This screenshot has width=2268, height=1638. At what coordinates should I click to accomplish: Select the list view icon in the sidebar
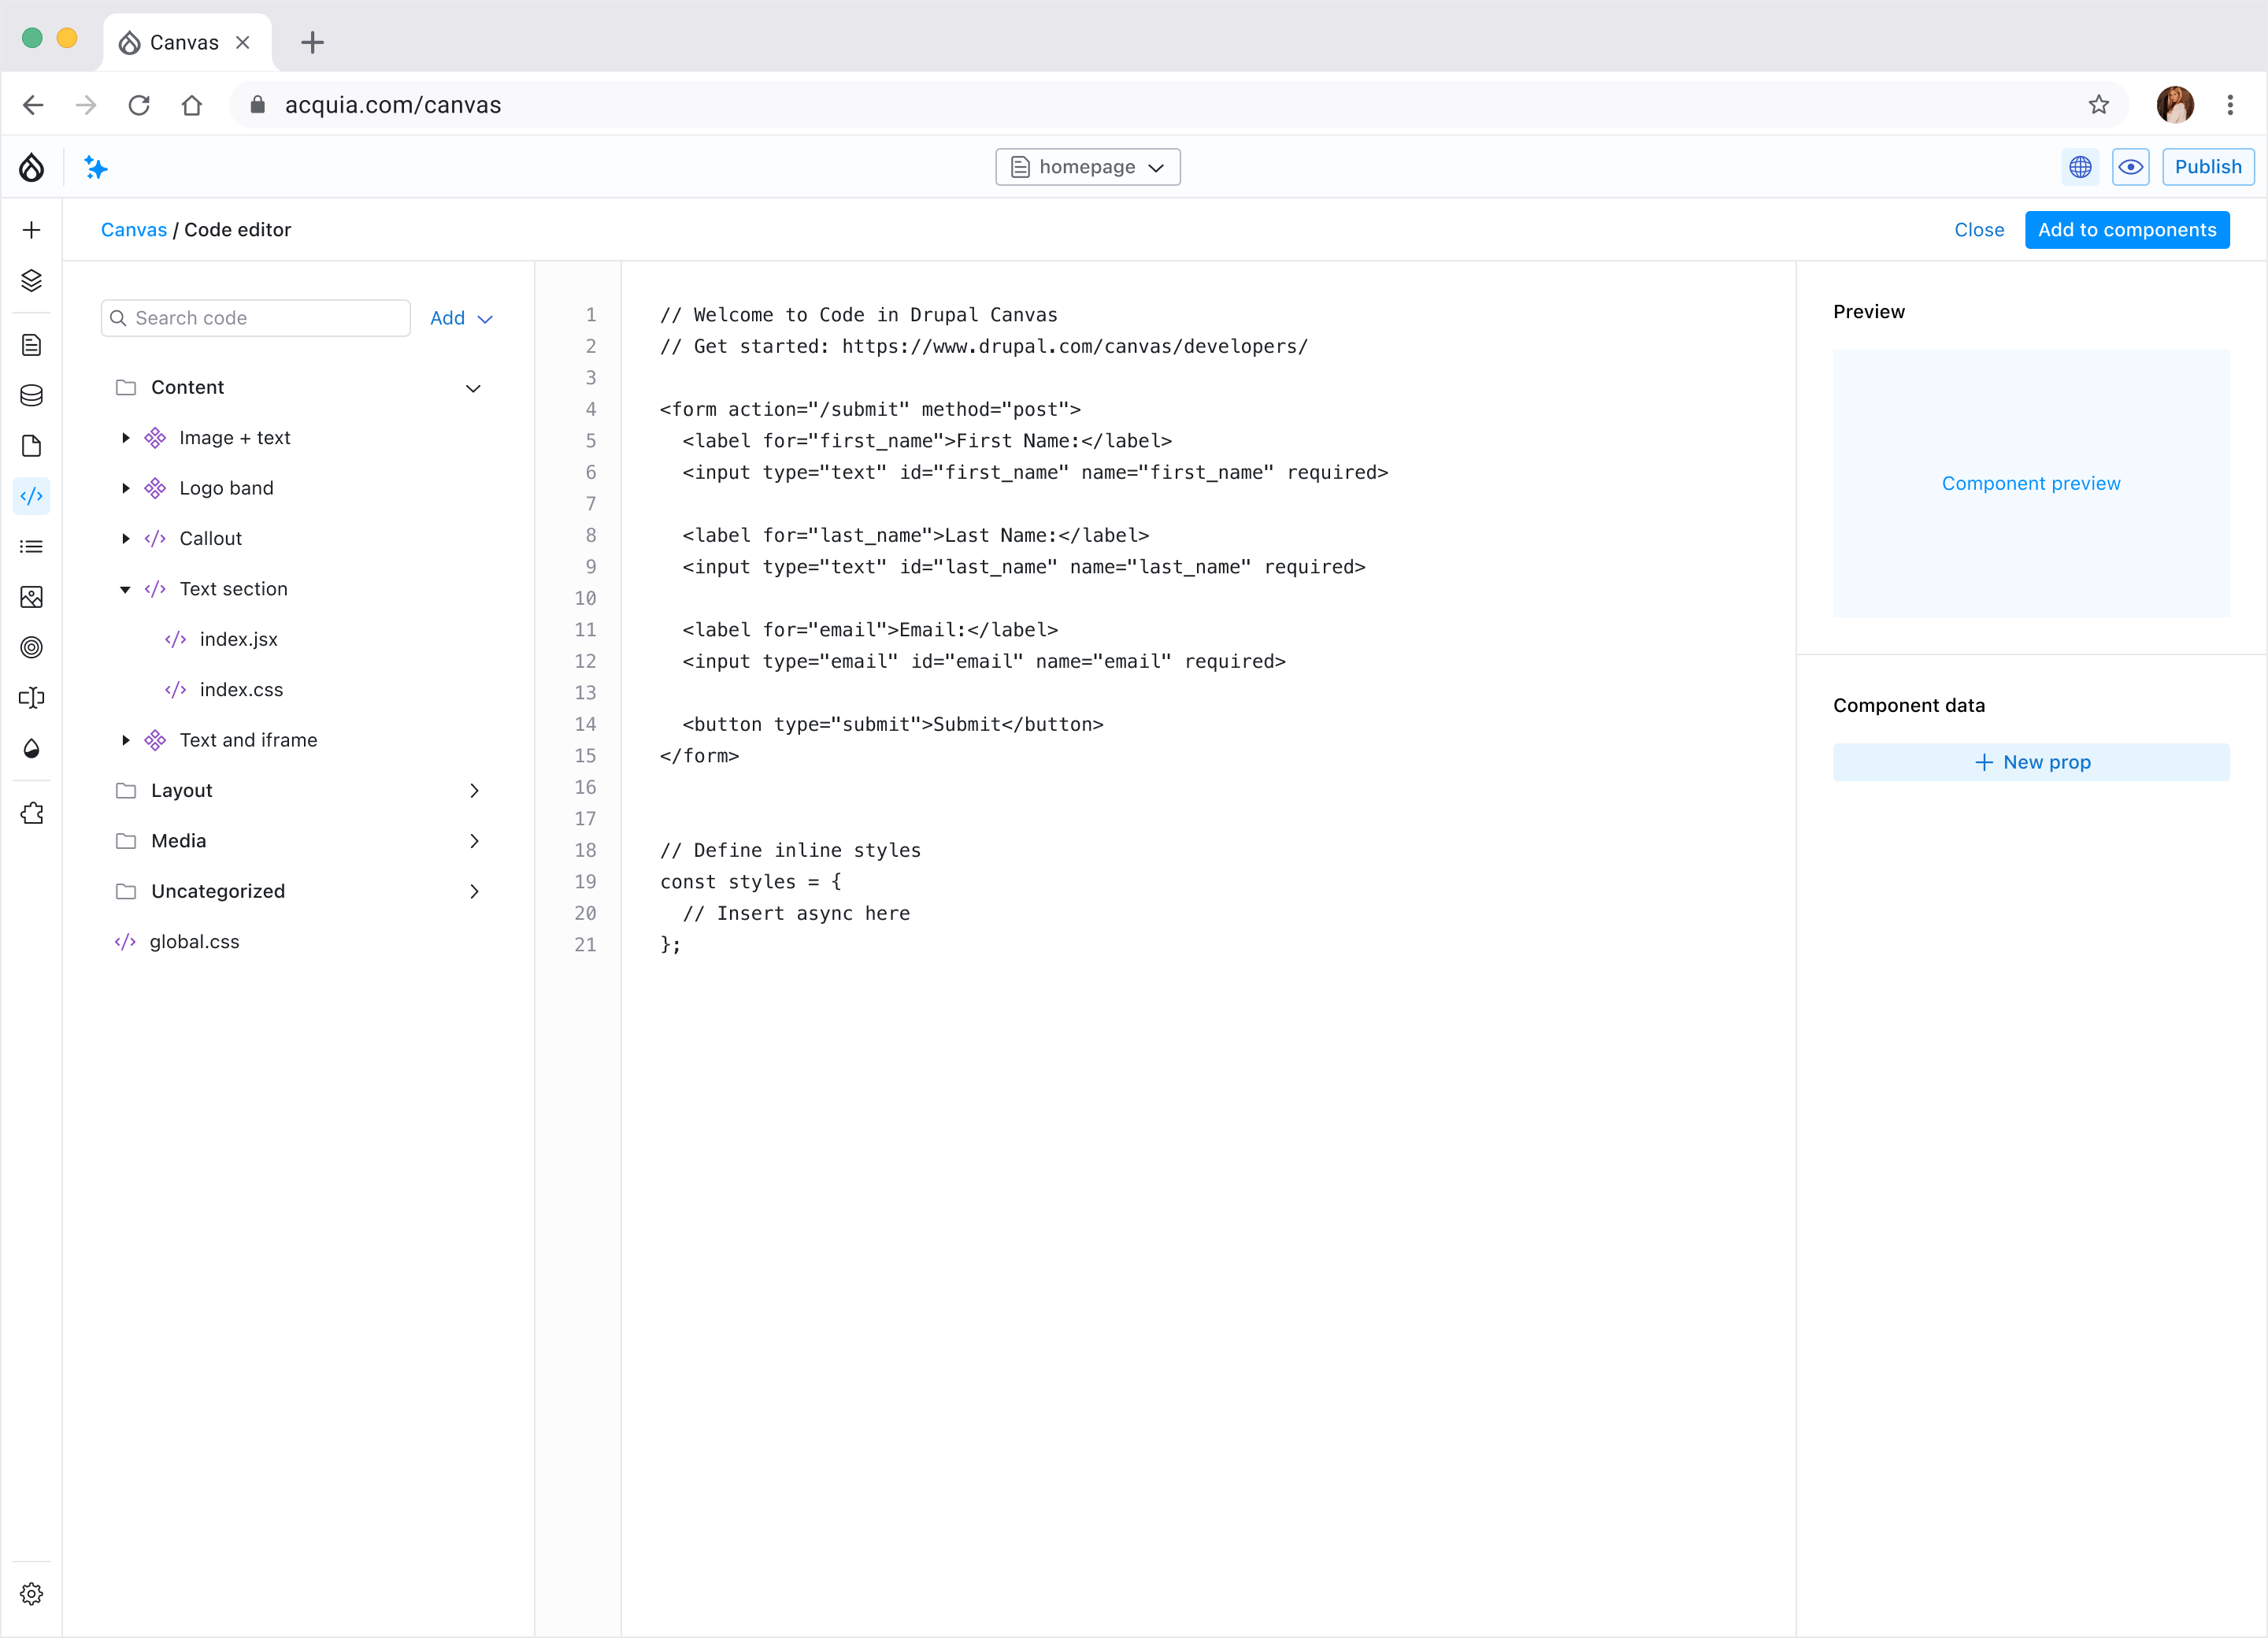tap(31, 546)
